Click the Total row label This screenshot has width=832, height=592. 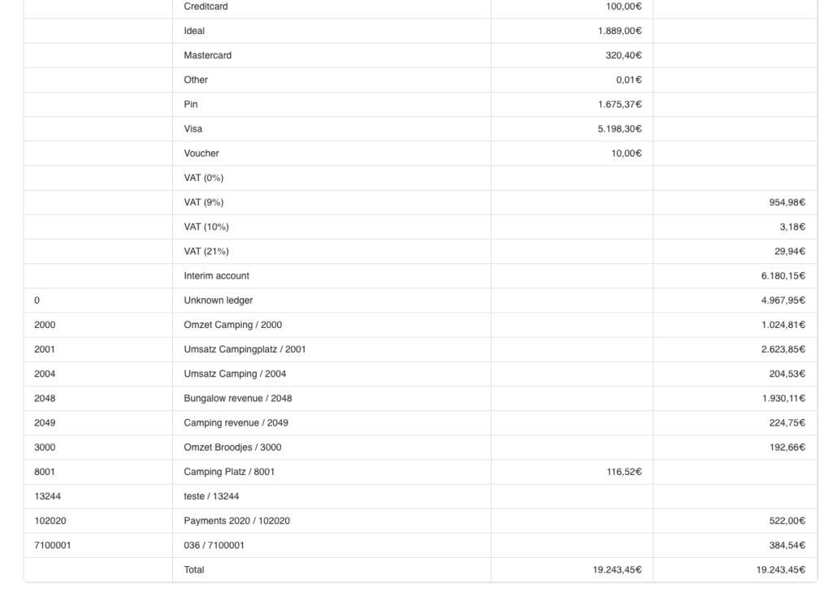195,569
